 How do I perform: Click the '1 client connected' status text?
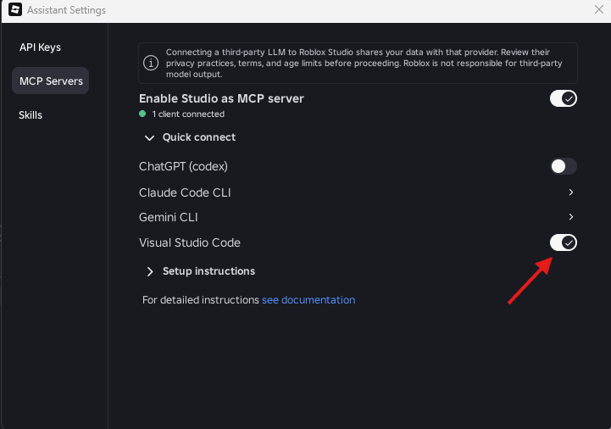pyautogui.click(x=188, y=114)
